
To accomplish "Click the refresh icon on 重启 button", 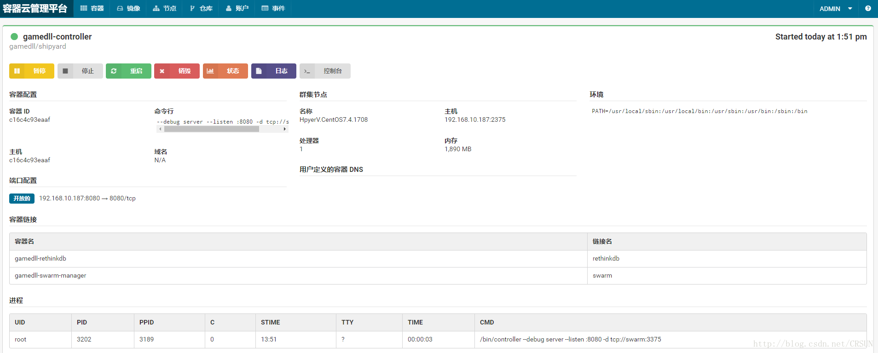I will [x=114, y=71].
